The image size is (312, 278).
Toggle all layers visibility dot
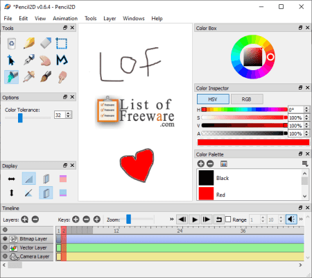(x=5, y=229)
